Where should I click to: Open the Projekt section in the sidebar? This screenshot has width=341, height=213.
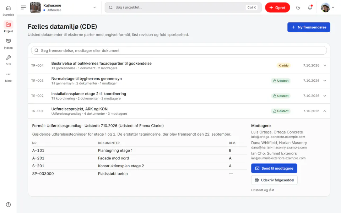8,27
